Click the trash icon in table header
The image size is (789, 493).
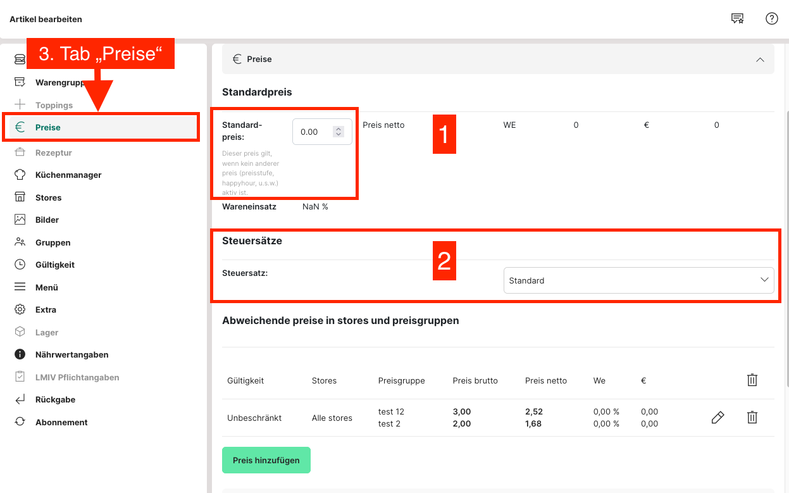[x=752, y=380]
